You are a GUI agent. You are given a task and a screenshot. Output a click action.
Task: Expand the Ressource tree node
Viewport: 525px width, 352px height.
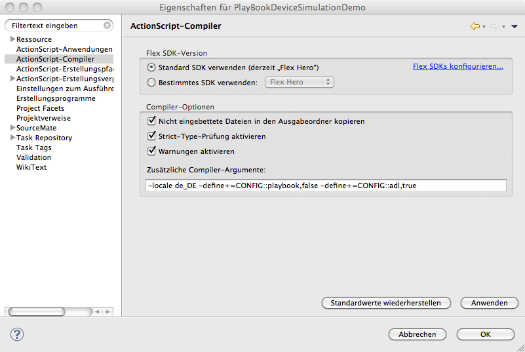click(x=12, y=39)
